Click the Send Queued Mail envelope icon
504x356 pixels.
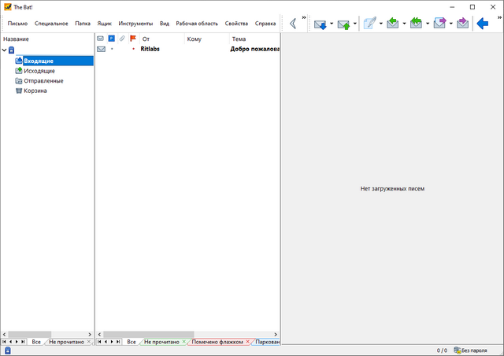tap(343, 24)
